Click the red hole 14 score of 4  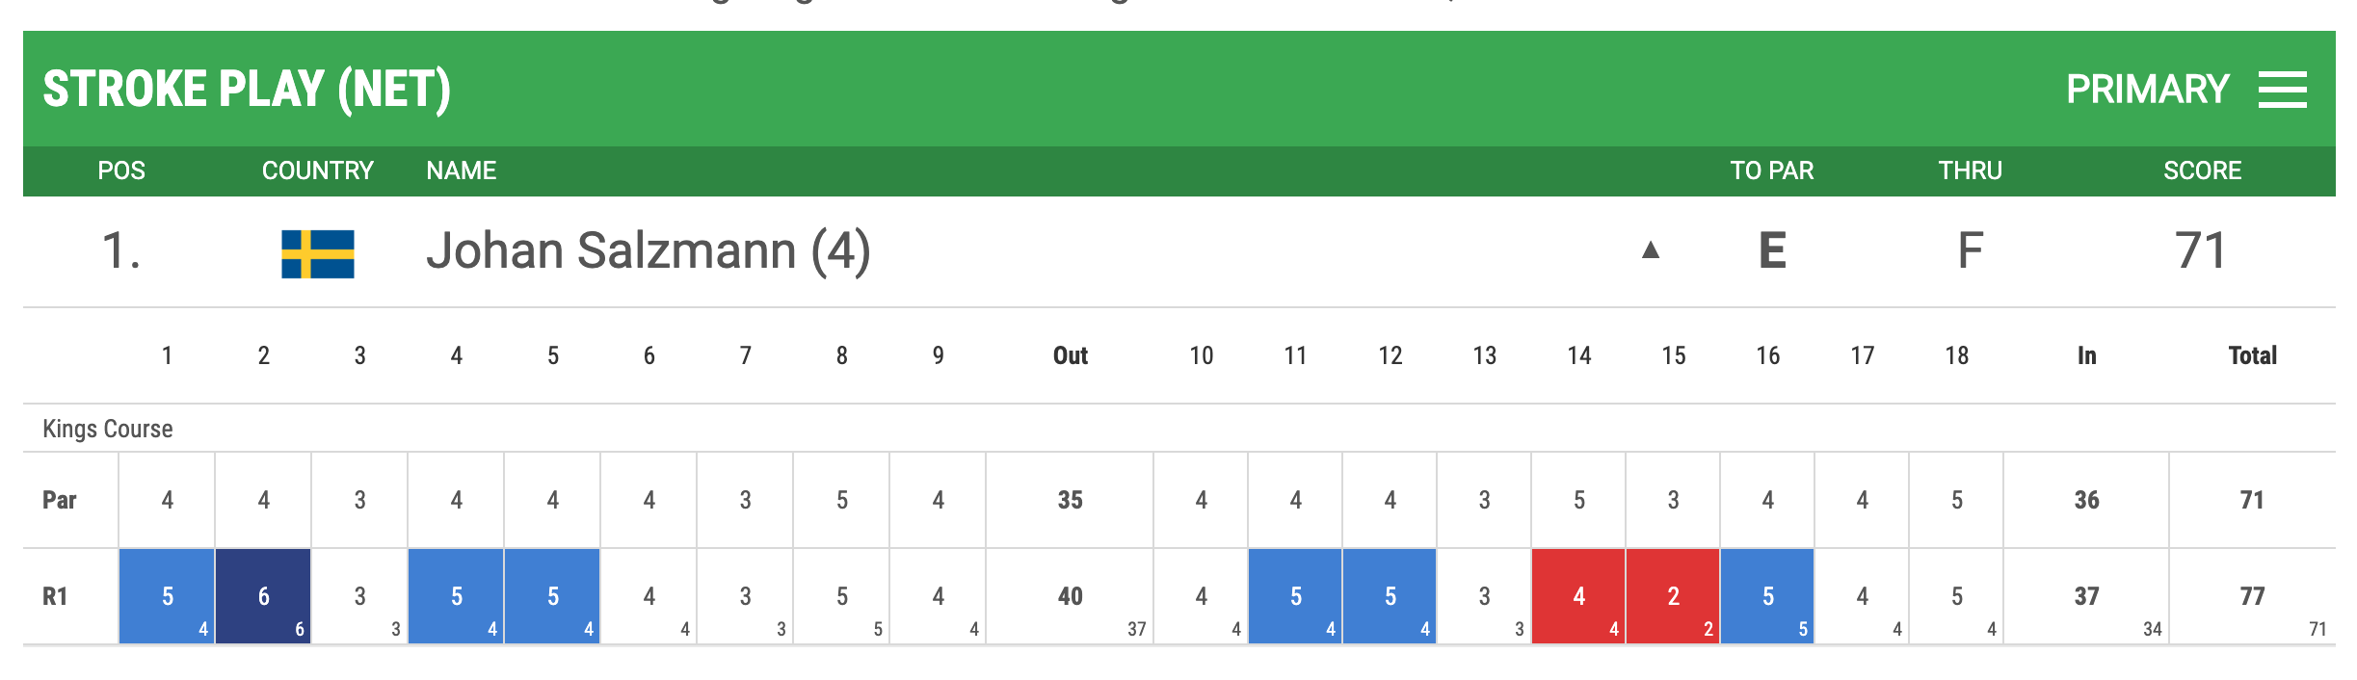coord(1578,596)
